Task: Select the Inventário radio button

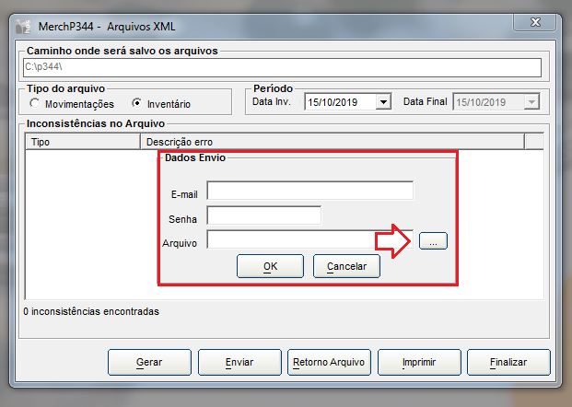Action: [x=137, y=103]
